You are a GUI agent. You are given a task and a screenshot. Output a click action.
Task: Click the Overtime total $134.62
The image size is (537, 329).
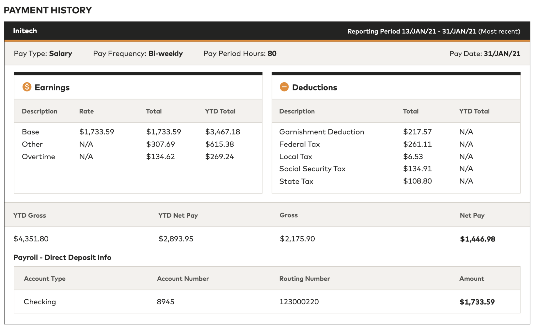160,157
